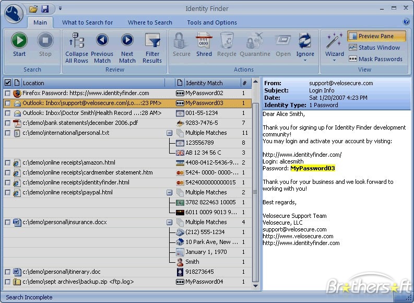The image size is (414, 303).
Task: Open the Customize Quick Access Toolbar dropdown
Action: (60, 9)
